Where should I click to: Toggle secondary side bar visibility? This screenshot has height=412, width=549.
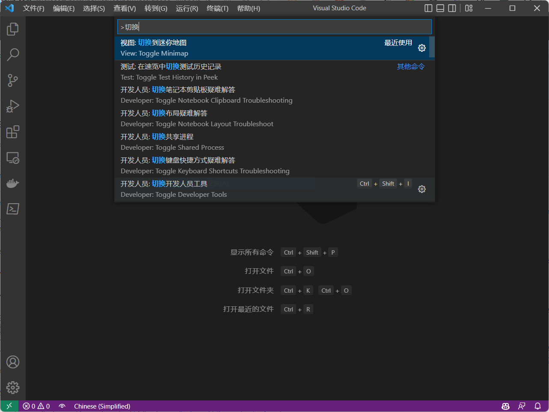(x=452, y=8)
